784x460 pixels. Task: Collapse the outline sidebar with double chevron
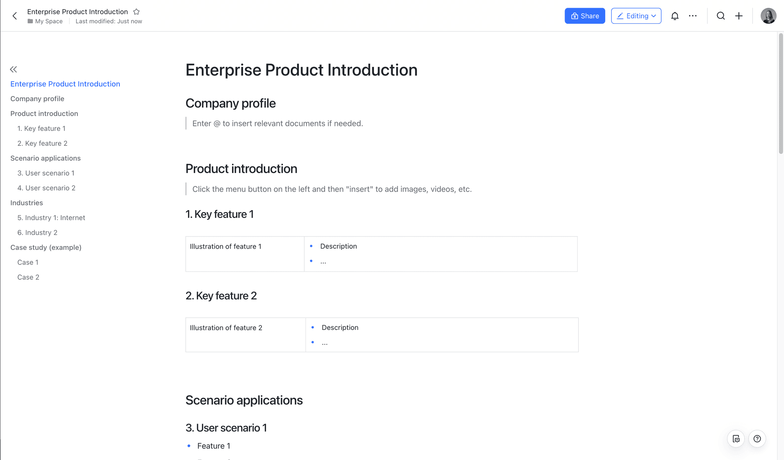pos(13,69)
